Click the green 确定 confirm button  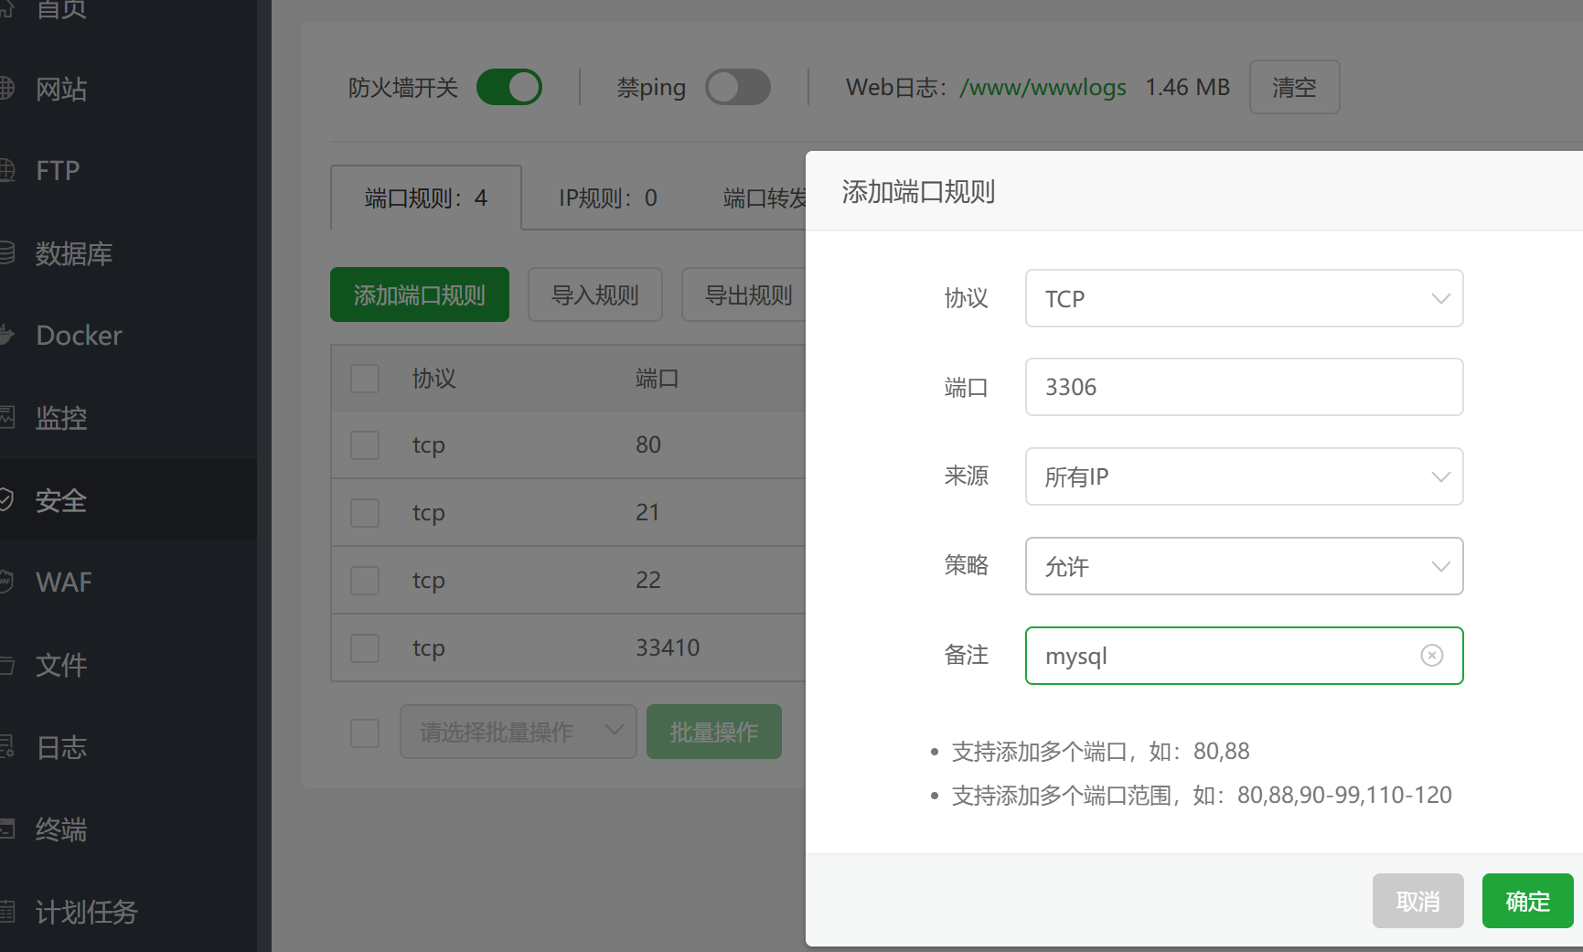click(x=1527, y=901)
